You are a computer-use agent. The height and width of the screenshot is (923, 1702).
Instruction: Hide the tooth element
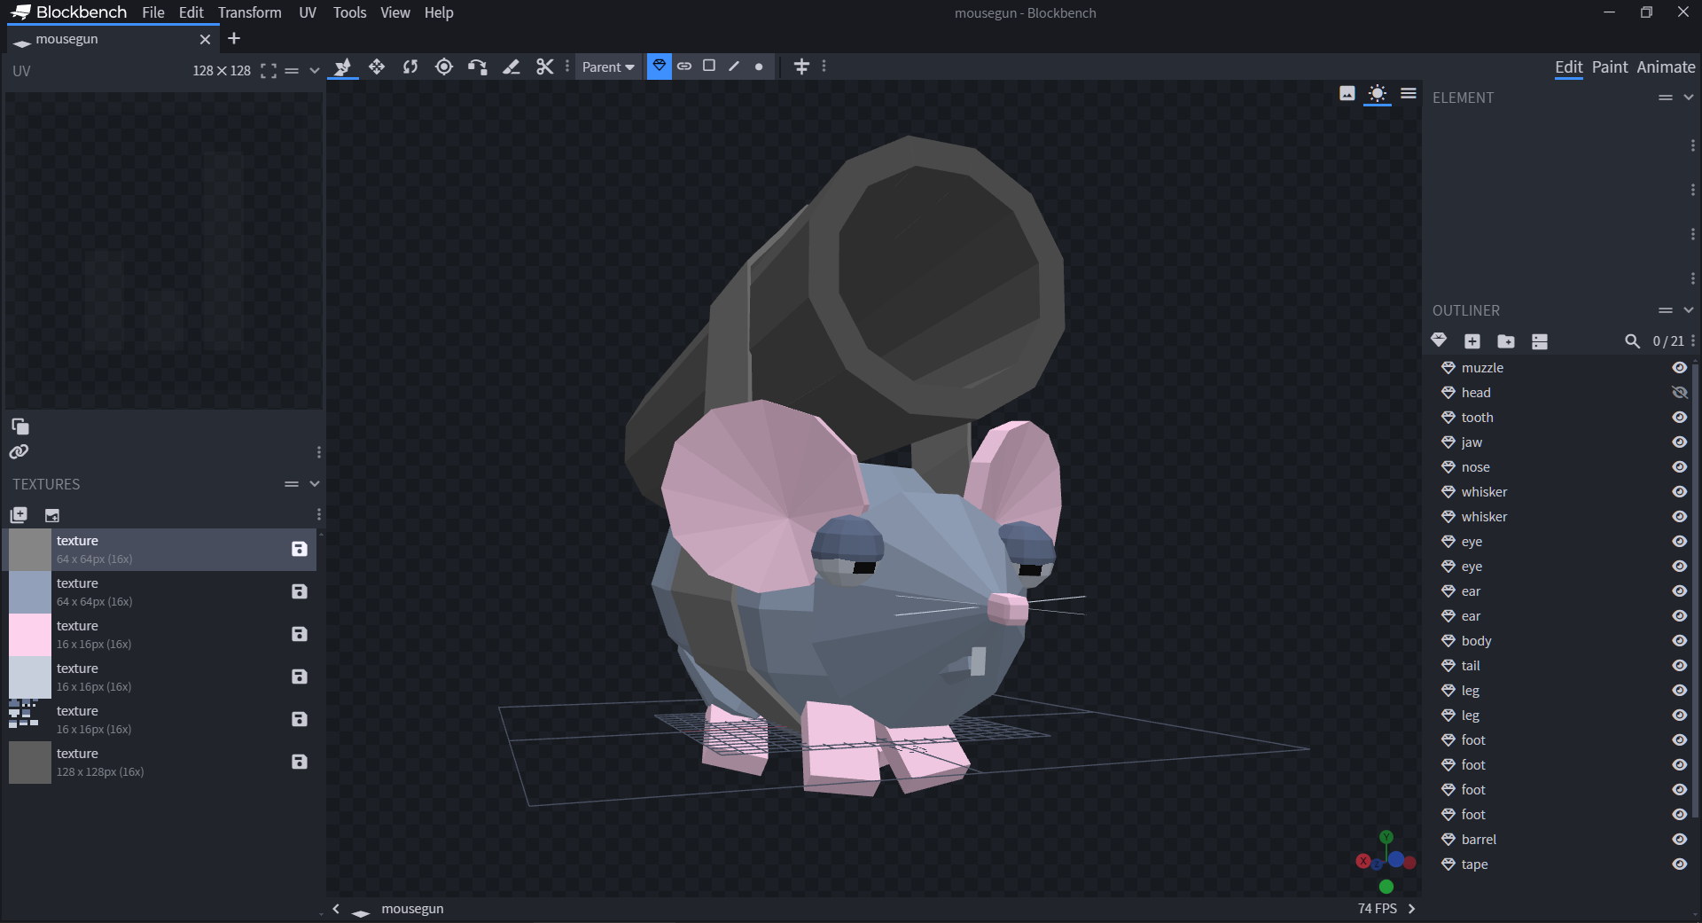click(1680, 418)
